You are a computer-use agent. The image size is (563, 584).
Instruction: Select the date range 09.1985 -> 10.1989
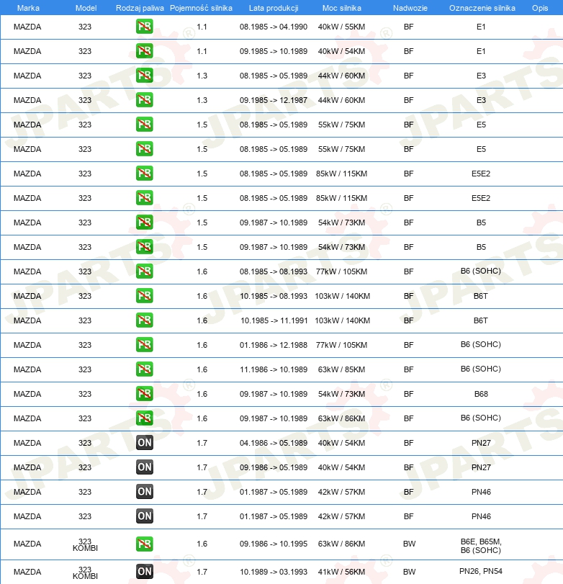(274, 51)
